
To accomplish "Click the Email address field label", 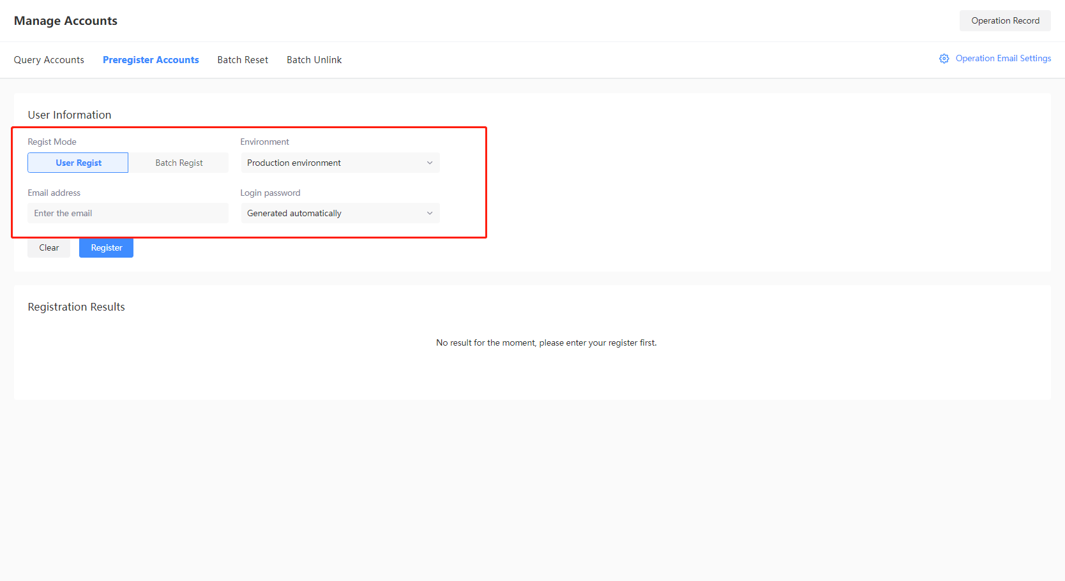I will coord(54,193).
